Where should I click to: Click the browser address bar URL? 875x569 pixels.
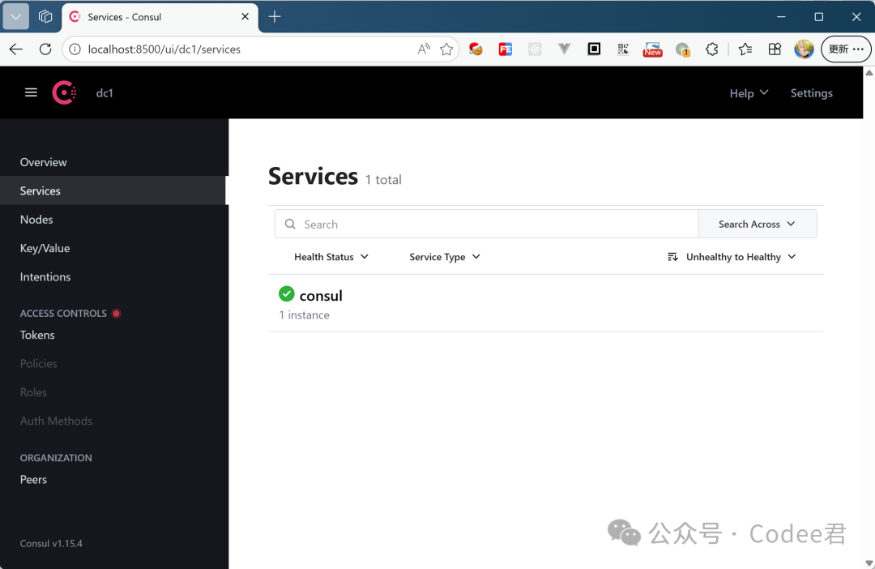click(x=164, y=49)
